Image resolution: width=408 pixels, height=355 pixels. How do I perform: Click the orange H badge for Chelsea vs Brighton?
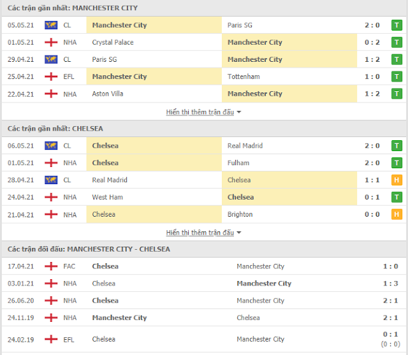pos(397,214)
